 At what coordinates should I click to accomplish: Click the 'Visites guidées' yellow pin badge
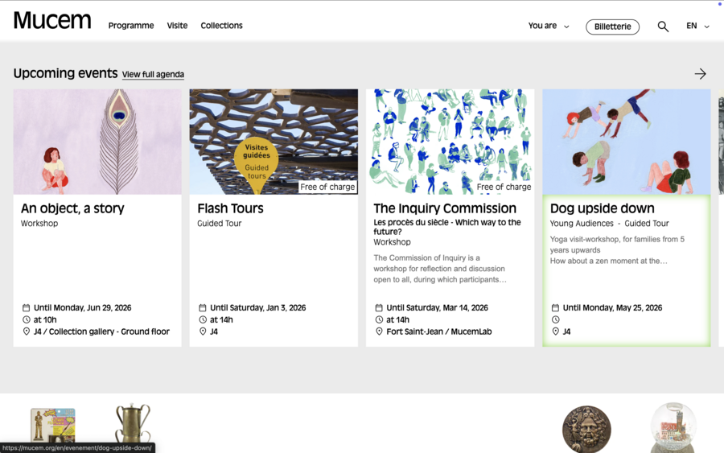(256, 163)
